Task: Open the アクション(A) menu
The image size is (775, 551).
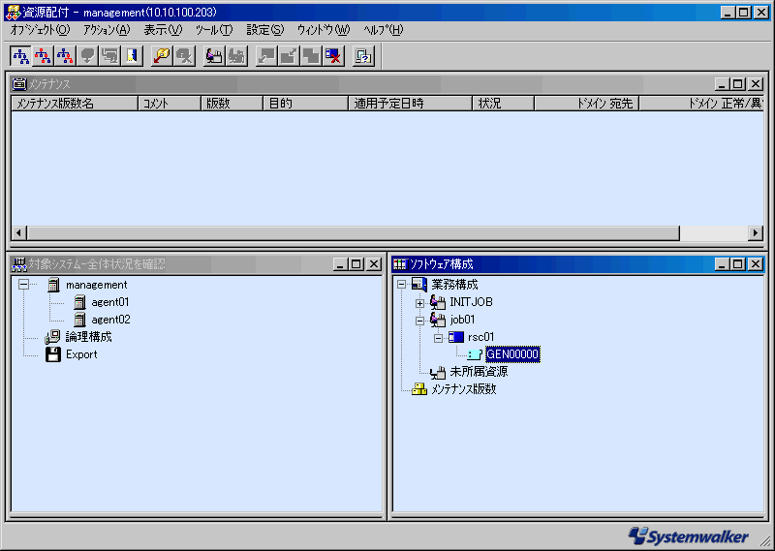Action: point(107,30)
